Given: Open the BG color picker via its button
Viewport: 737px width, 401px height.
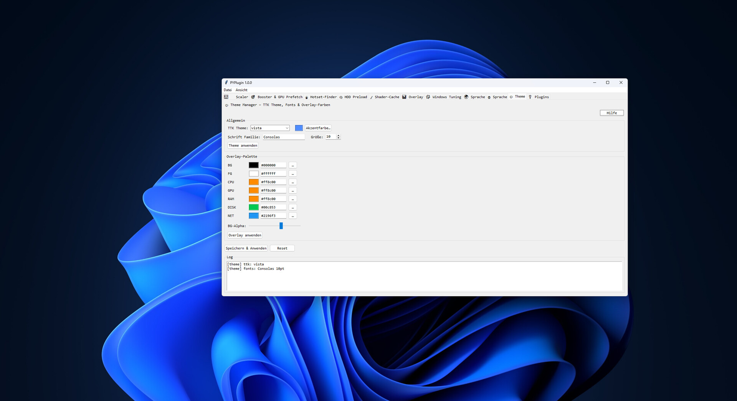Looking at the screenshot, I should 293,165.
